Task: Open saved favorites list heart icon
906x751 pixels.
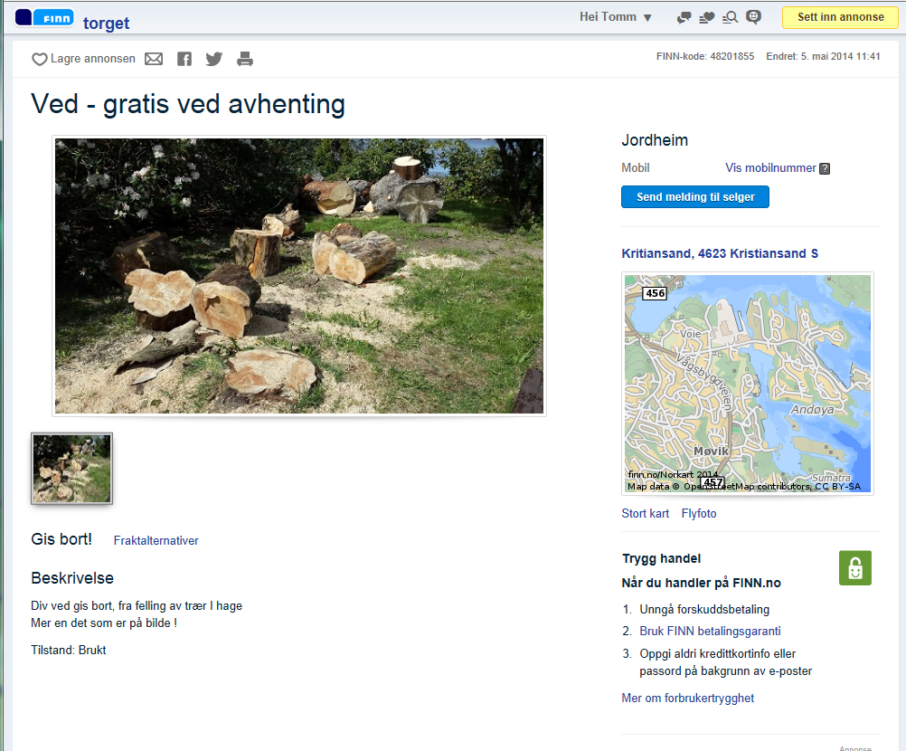Action: tap(707, 17)
